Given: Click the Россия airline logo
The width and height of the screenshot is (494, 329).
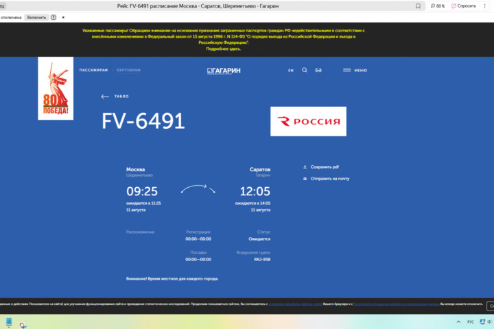Looking at the screenshot, I should 308,121.
